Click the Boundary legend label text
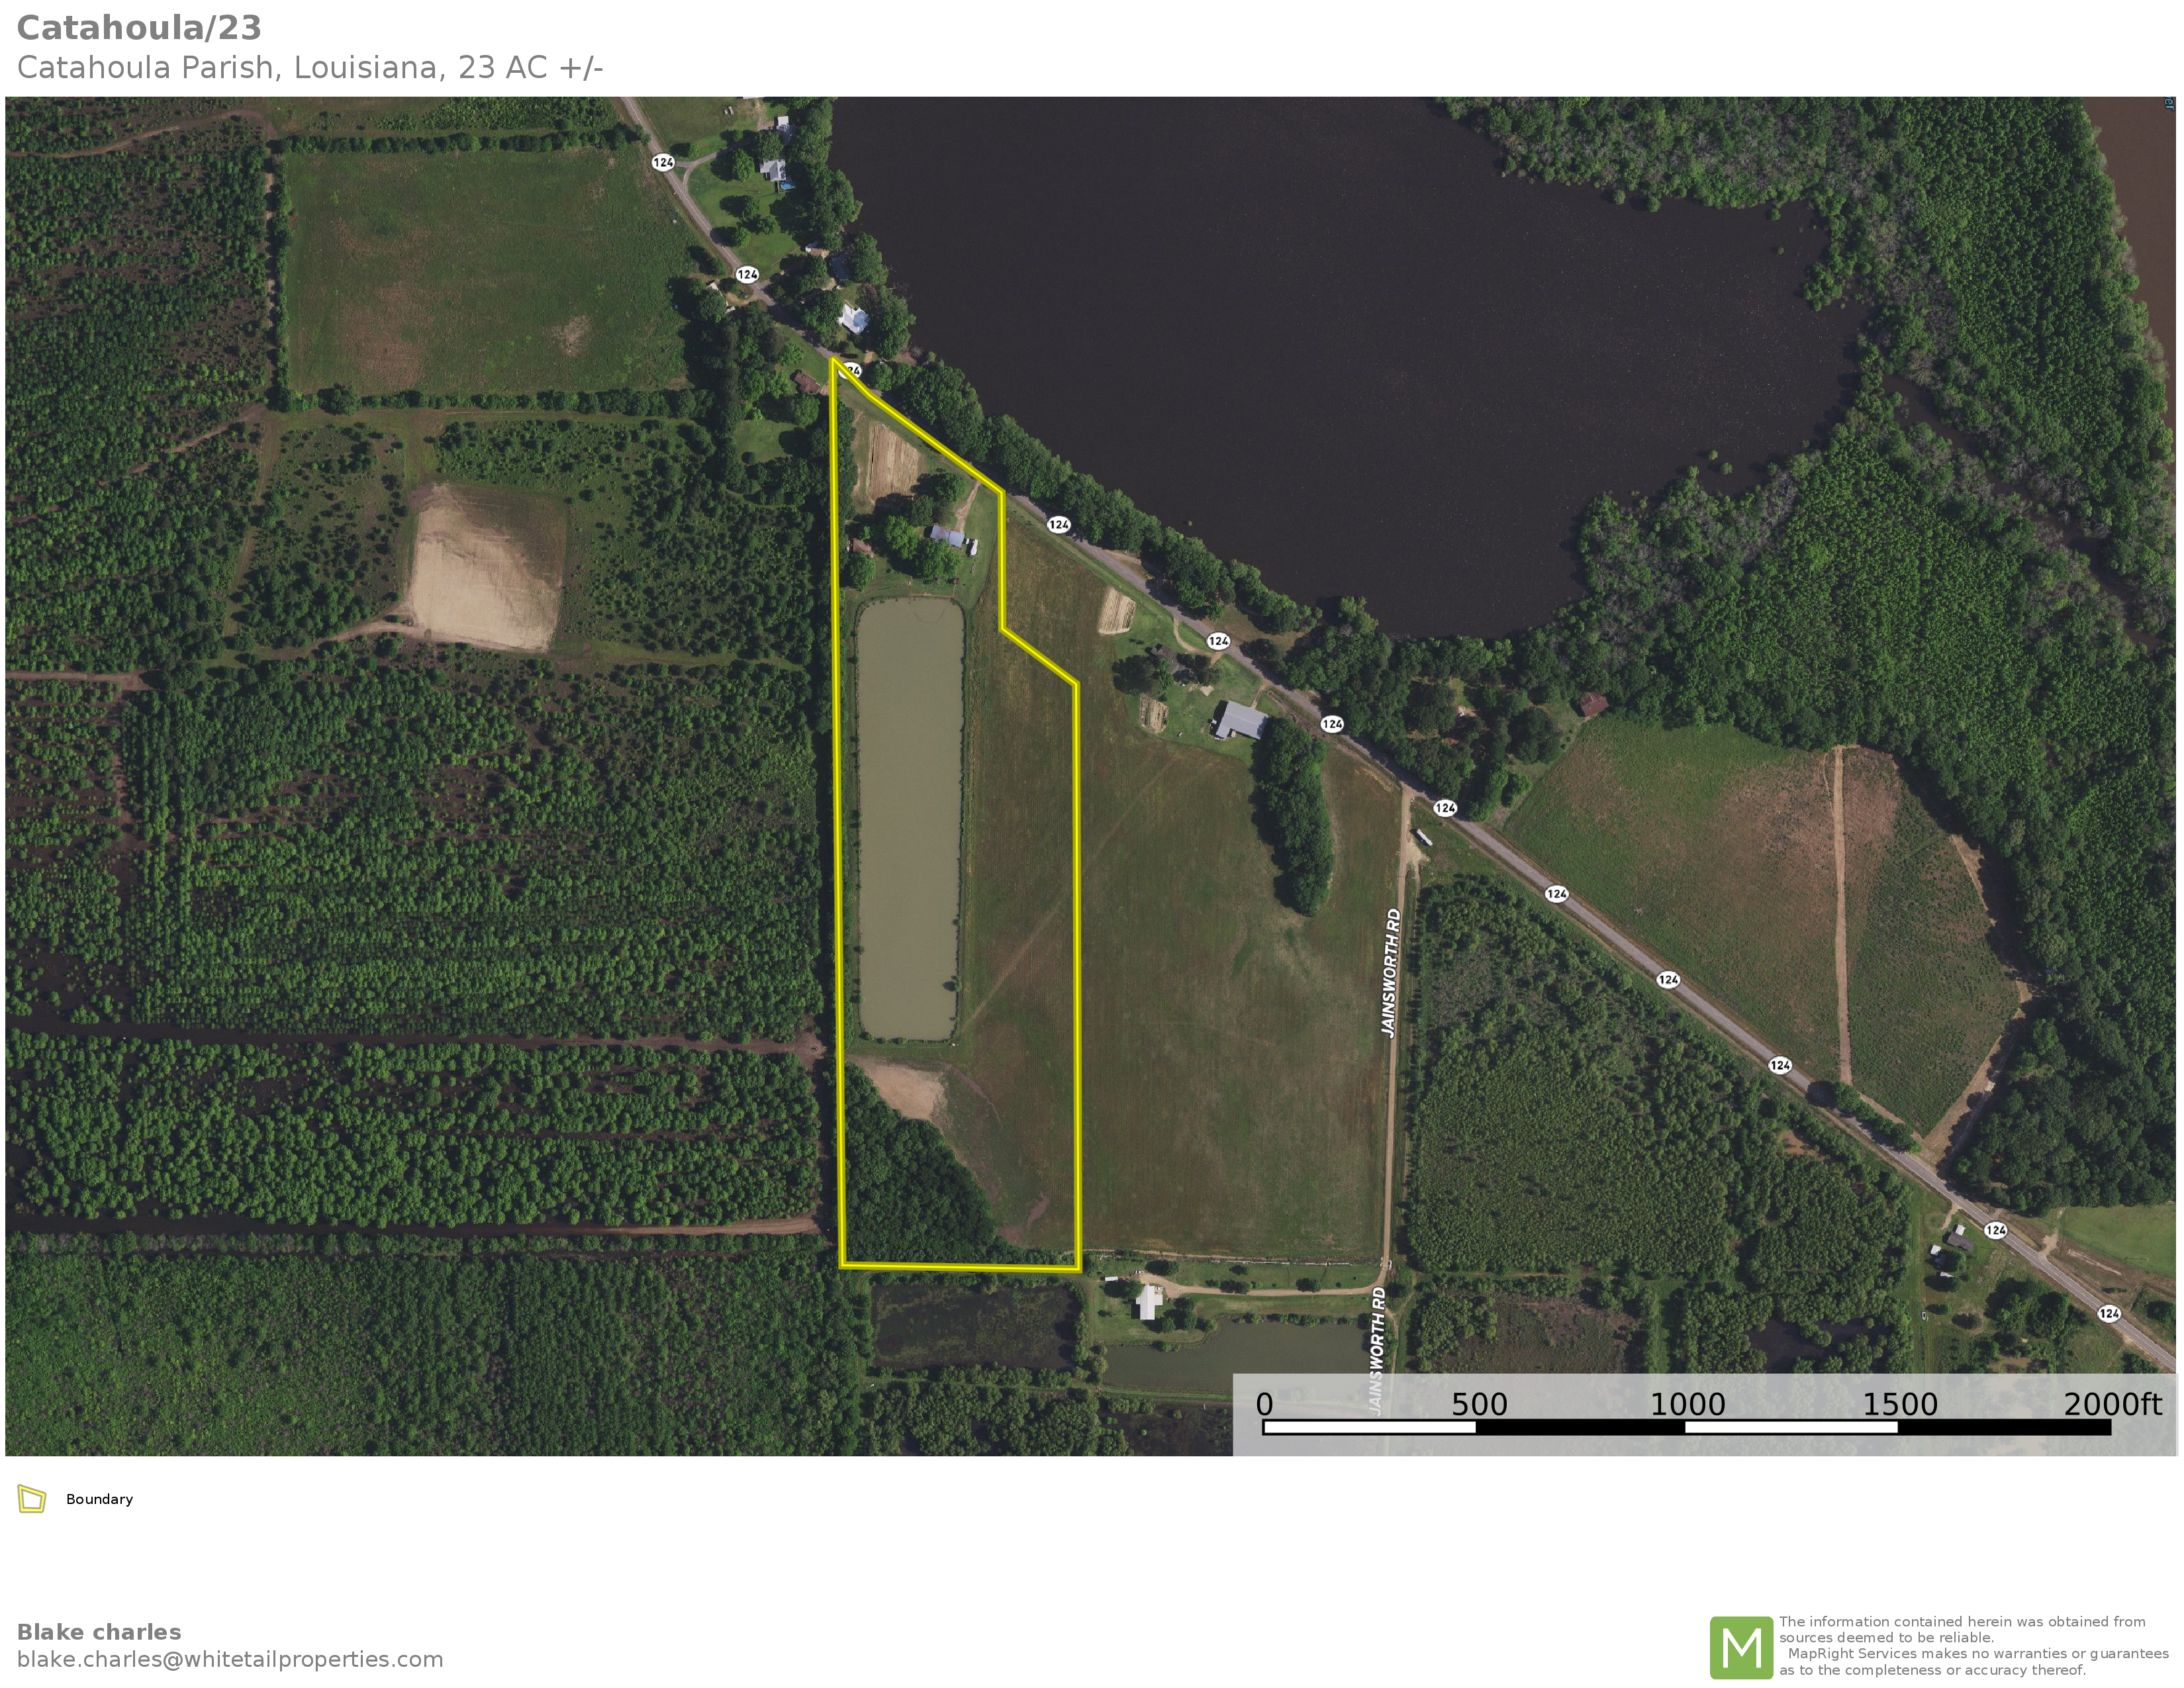 click(x=99, y=1499)
